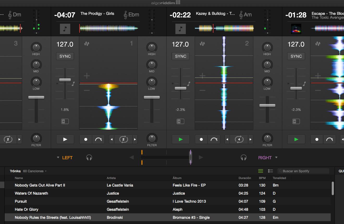Click the cue point dot on Escape deck

pyautogui.click(x=317, y=139)
